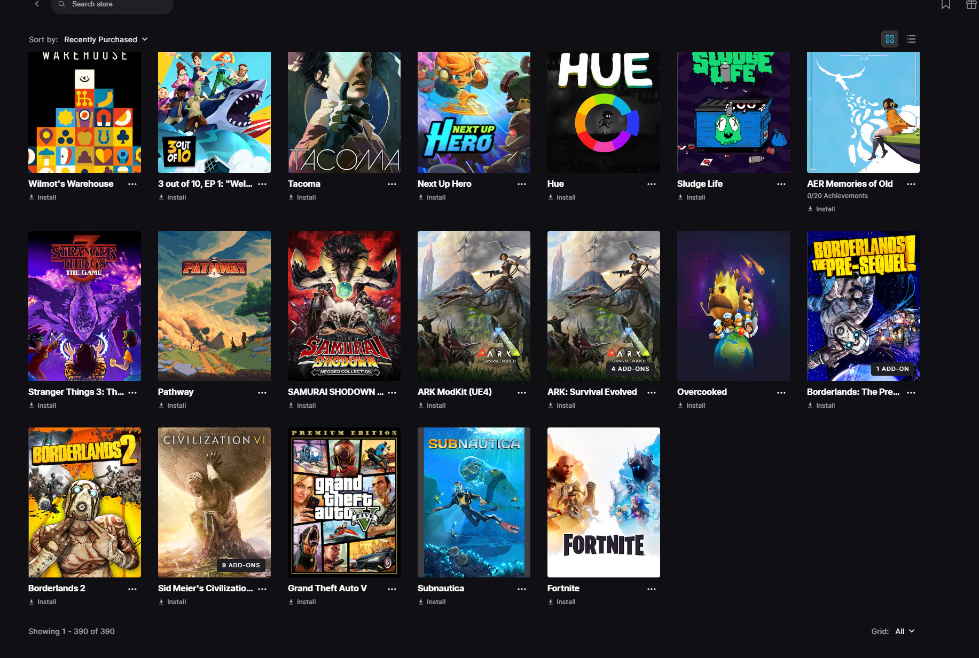Open the wishlist bookmark icon
979x658 pixels.
(945, 5)
